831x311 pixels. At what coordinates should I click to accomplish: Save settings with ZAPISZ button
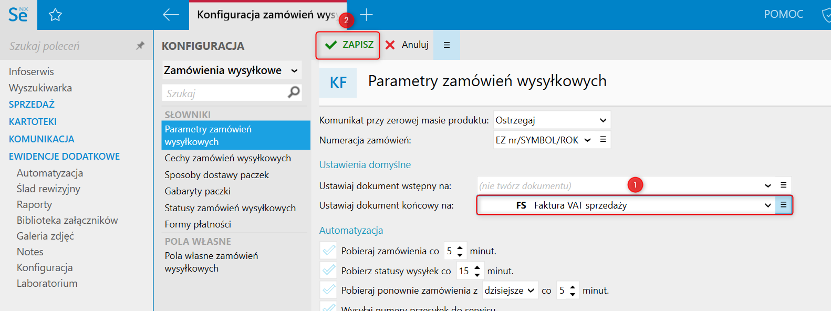point(348,45)
